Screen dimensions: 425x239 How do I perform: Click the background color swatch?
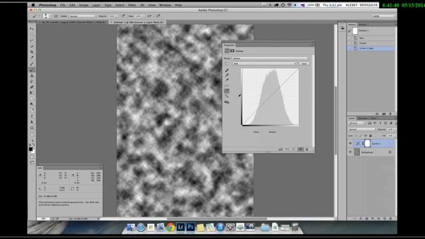(x=33, y=151)
